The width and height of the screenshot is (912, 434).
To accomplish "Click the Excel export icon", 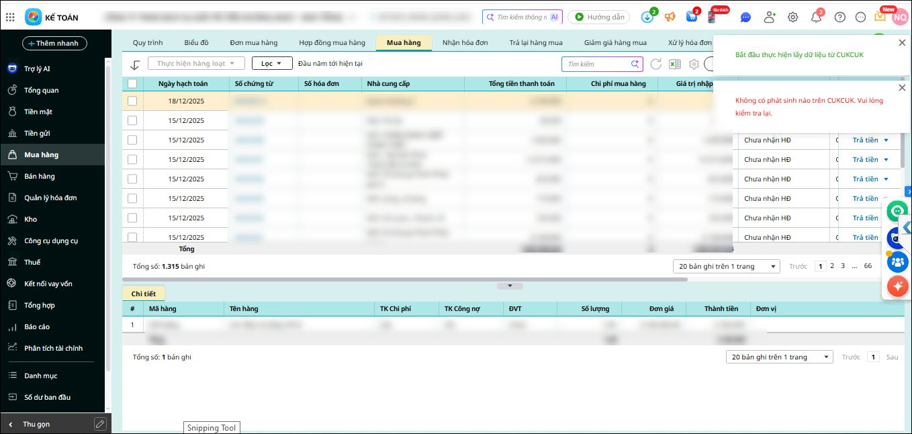I will (675, 64).
